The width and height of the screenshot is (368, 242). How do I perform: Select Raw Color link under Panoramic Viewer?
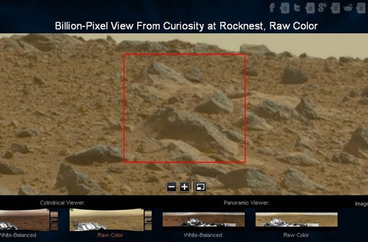[296, 235]
